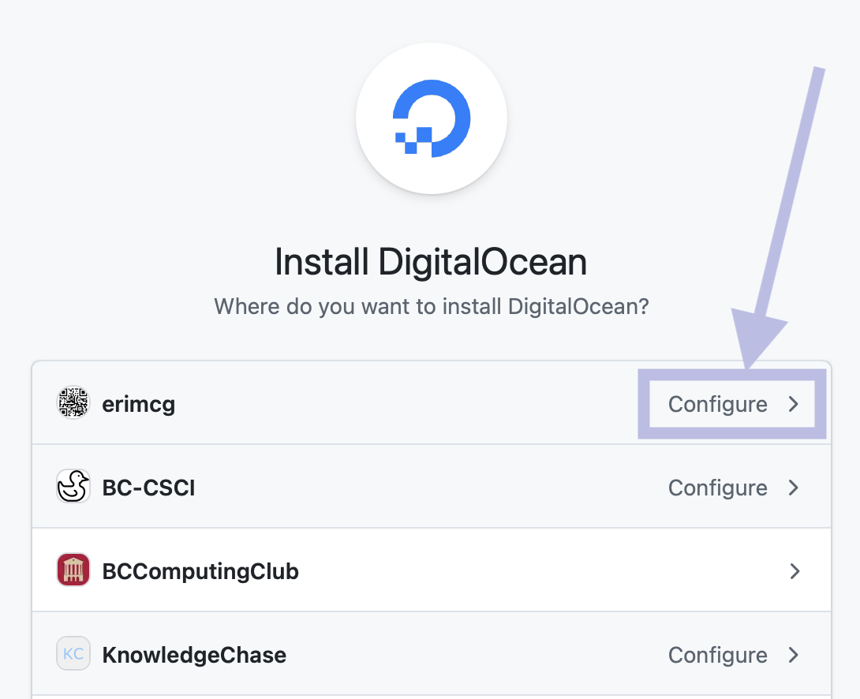Click the BC-CSCI duck avatar
Image resolution: width=860 pixels, height=699 pixels.
pos(73,487)
